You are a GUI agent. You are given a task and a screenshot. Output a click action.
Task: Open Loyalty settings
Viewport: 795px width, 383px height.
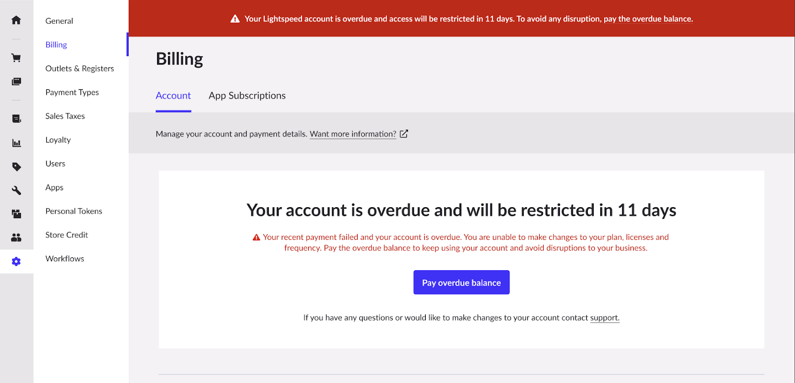58,140
